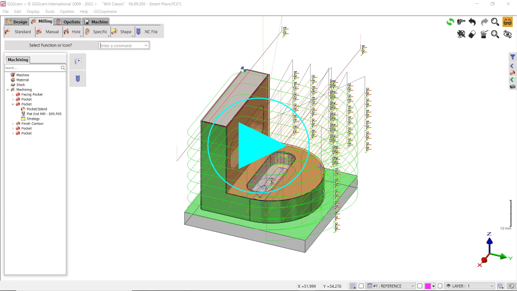This screenshot has width=517, height=291.
Task: Click the zoom-to-fit magnifier icon
Action: (495, 34)
